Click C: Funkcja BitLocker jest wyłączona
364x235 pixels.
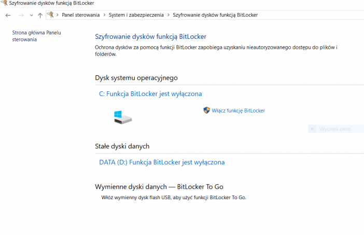pos(150,94)
